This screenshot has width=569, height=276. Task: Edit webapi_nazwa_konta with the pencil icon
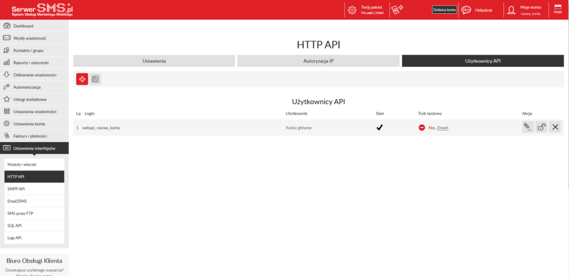coord(528,127)
